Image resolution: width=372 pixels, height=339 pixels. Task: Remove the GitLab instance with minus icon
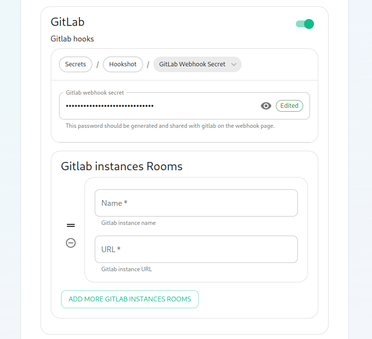tap(71, 243)
